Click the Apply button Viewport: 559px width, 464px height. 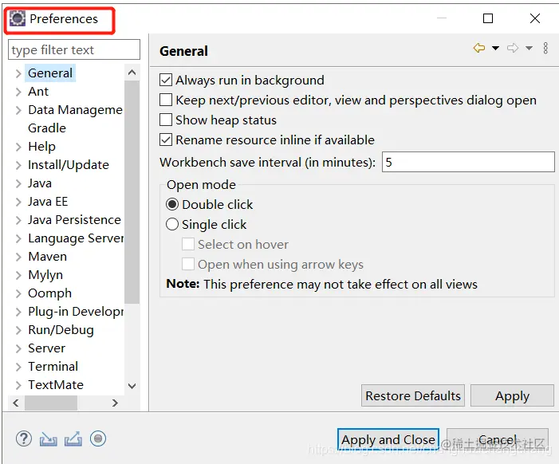click(x=512, y=395)
